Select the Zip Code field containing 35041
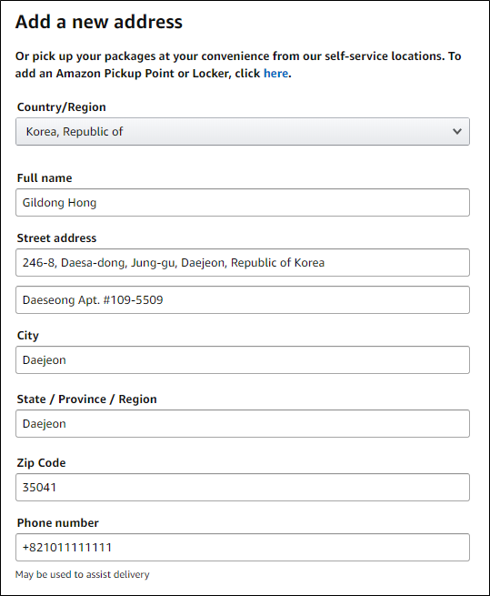The height and width of the screenshot is (596, 490). (243, 488)
